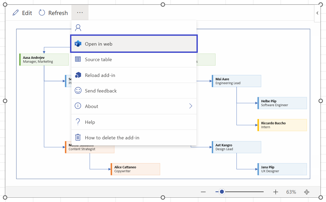This screenshot has height=202, width=326.
Task: Click the Visio icon beside Open in web
Action: [78, 44]
